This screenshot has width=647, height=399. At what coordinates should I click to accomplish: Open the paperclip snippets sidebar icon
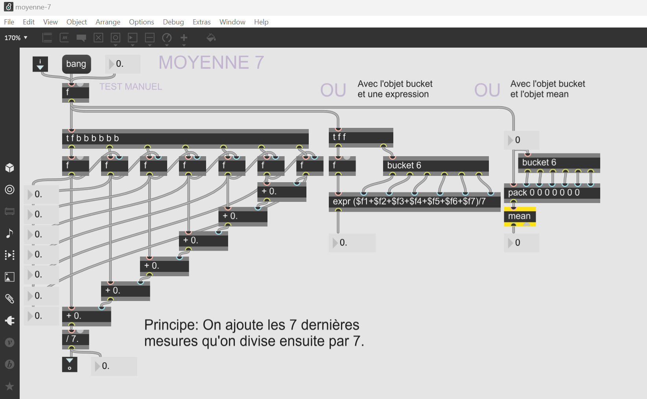(10, 299)
